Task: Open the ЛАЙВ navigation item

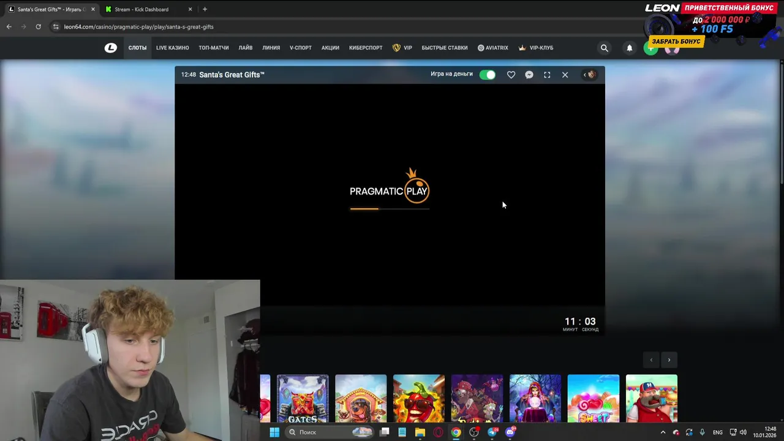Action: pos(246,48)
